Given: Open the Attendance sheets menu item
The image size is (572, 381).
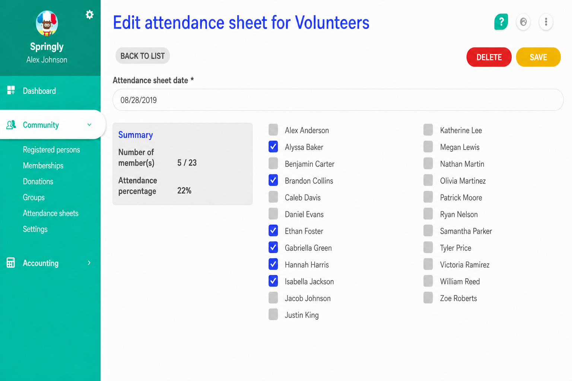Looking at the screenshot, I should [x=51, y=213].
